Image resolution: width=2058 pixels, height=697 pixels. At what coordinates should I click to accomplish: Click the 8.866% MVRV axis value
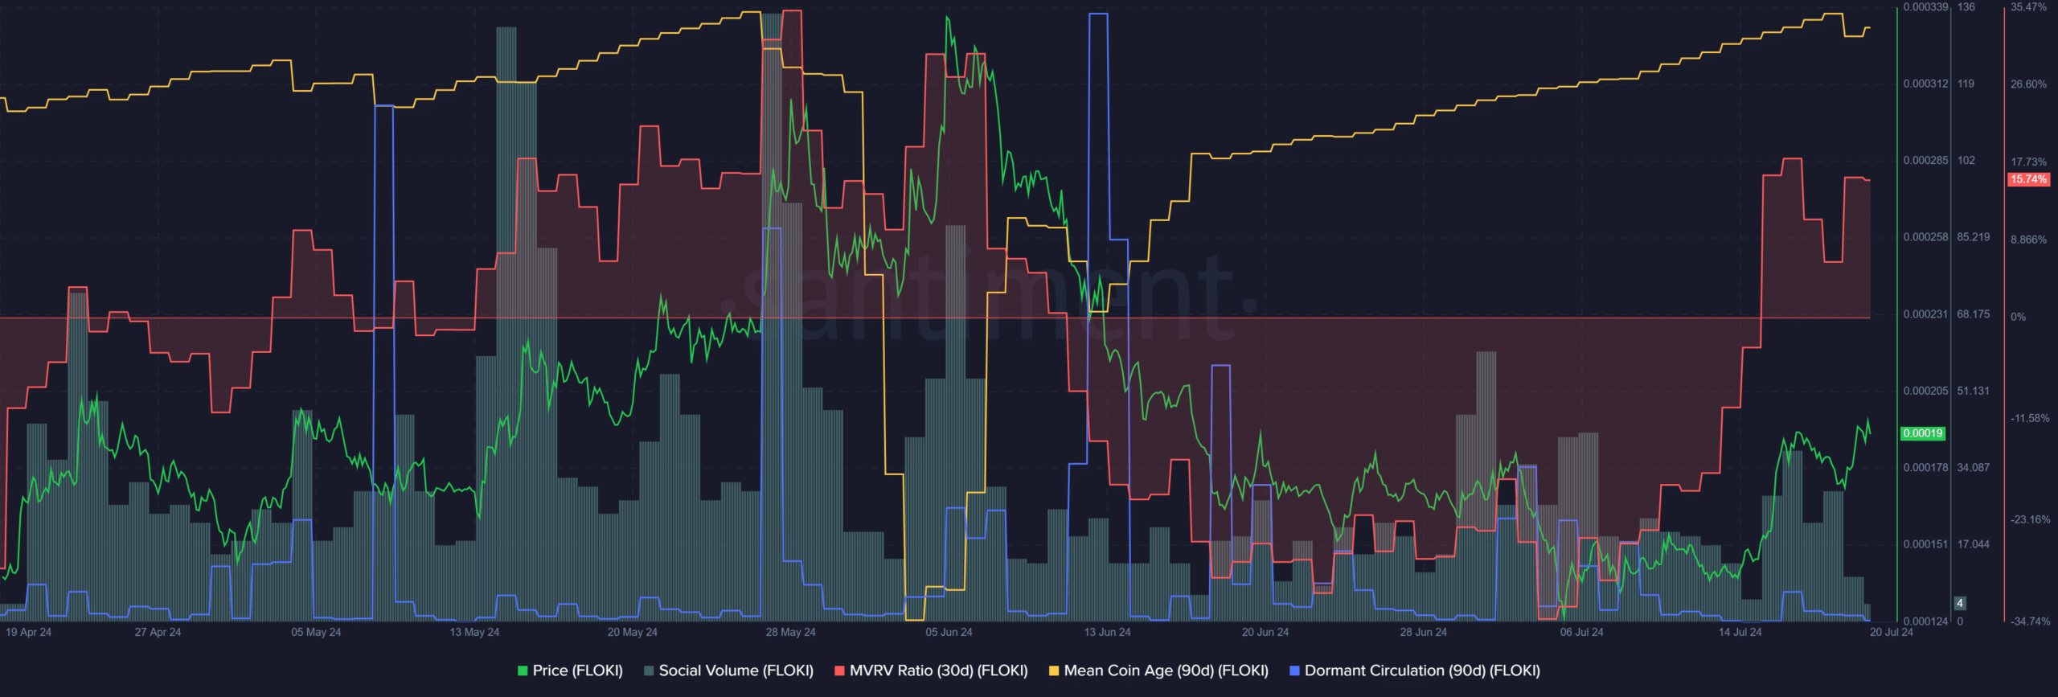tap(2028, 240)
